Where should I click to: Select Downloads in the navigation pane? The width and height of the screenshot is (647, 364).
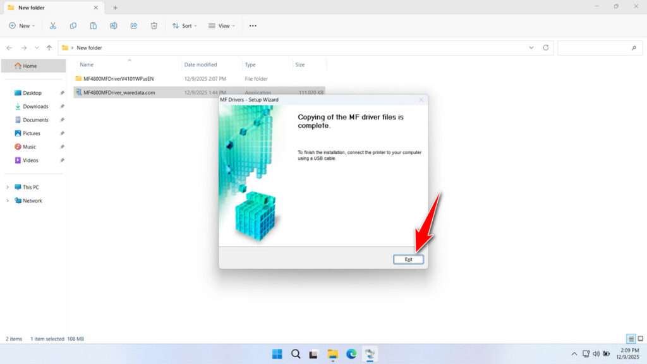click(35, 106)
